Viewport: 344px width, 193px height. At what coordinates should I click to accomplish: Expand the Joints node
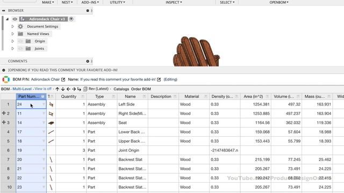pos(12,49)
